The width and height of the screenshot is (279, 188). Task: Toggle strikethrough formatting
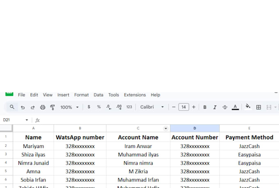click(225, 107)
